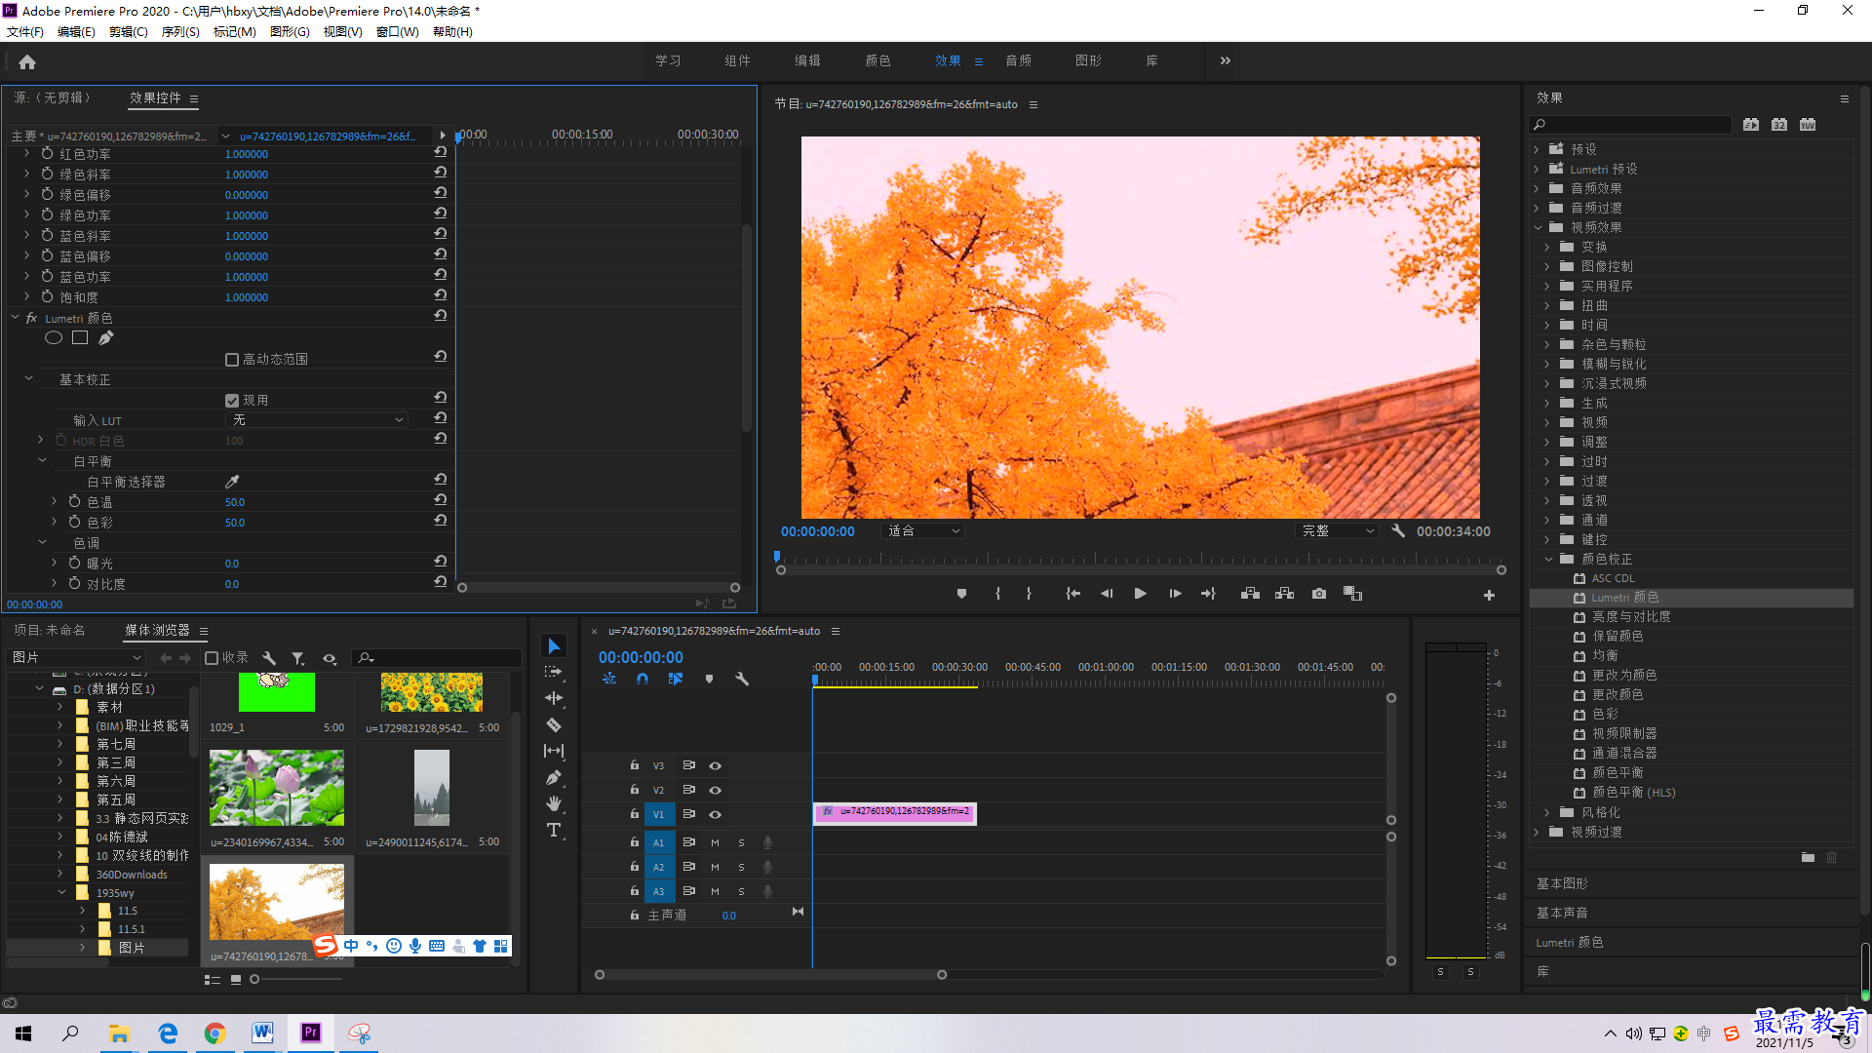Screen dimensions: 1872x1053
Task: Open the 基本图形 panel
Action: coord(1562,883)
